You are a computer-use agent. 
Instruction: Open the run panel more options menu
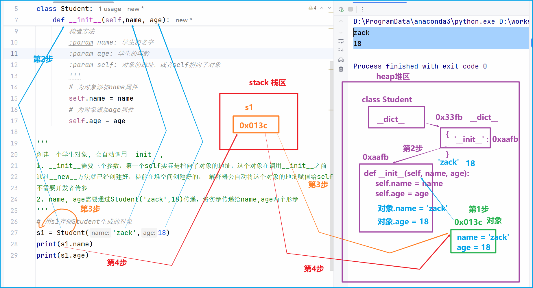coord(362,9)
